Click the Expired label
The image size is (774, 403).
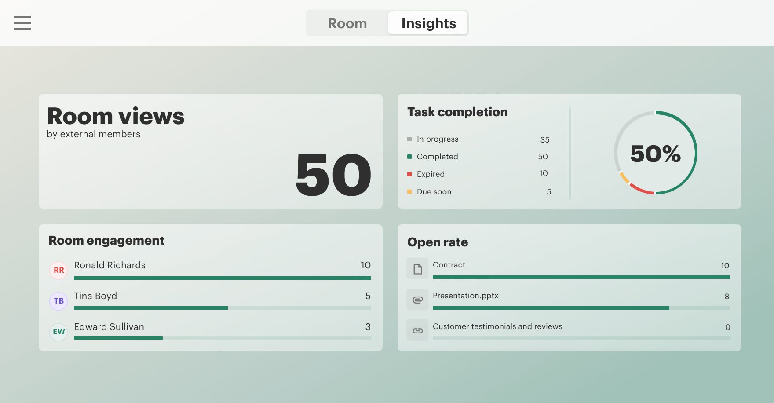pyautogui.click(x=431, y=174)
